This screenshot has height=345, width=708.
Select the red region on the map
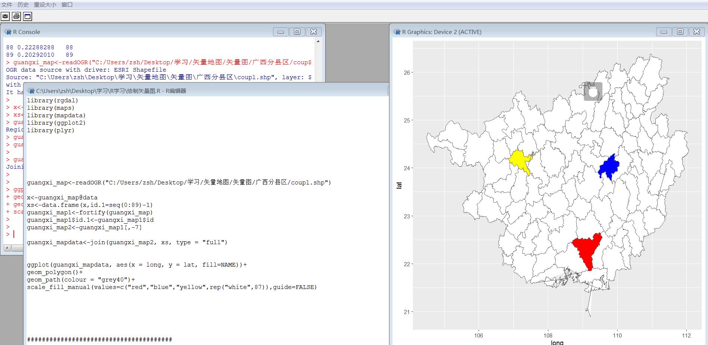(x=587, y=249)
